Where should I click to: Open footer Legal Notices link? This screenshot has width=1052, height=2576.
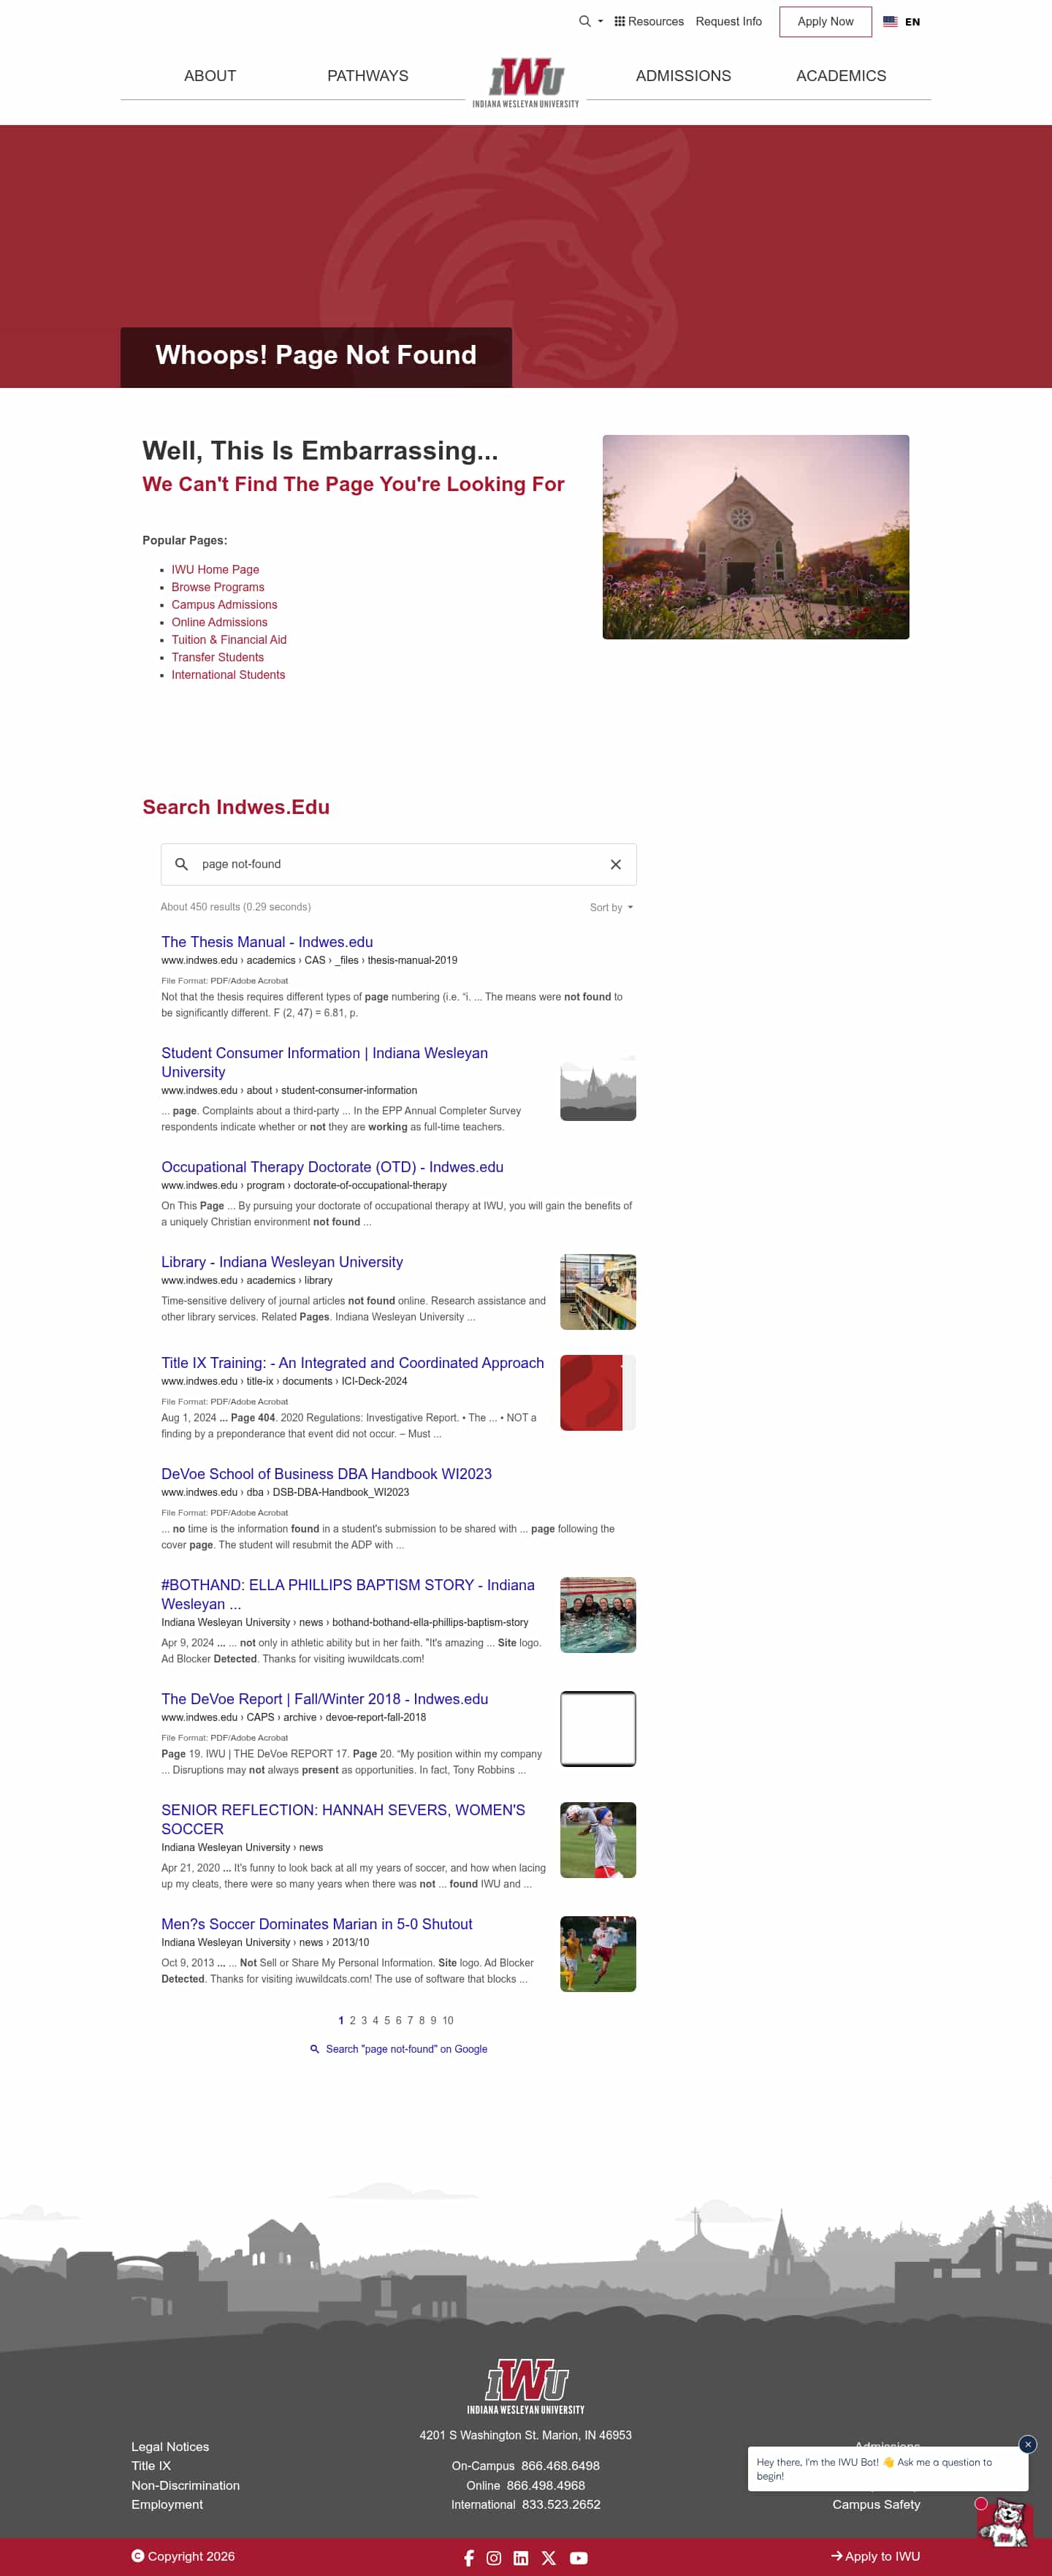point(170,2446)
